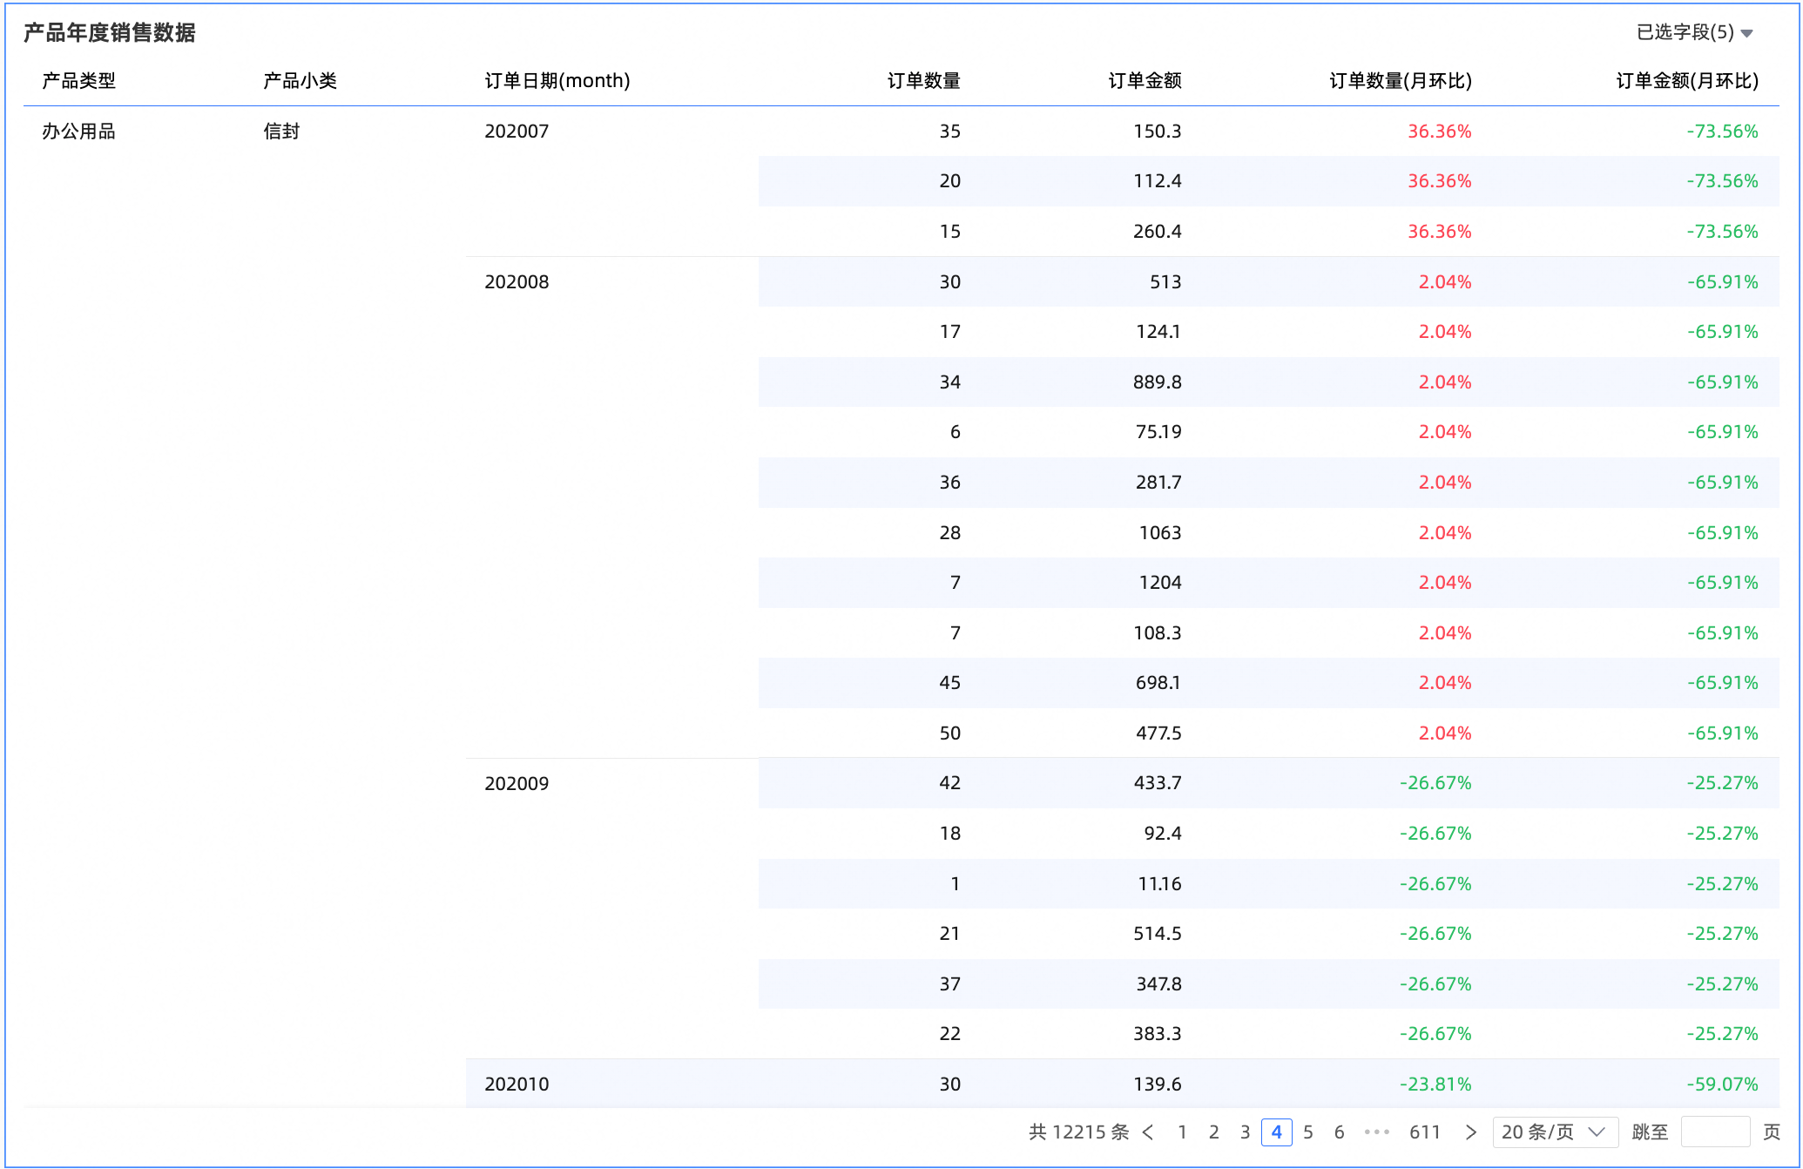Viewport: 1803px width, 1169px height.
Task: Click the 订单数量(月环比) column header
Action: click(x=1400, y=81)
